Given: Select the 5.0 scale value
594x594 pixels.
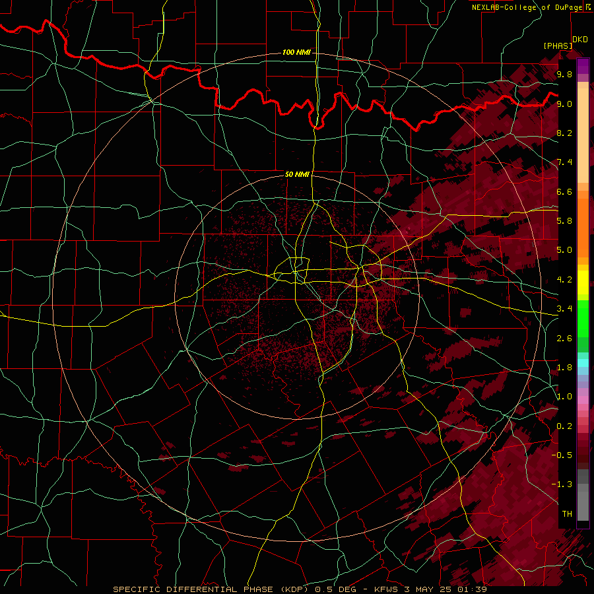Looking at the screenshot, I should click(564, 250).
